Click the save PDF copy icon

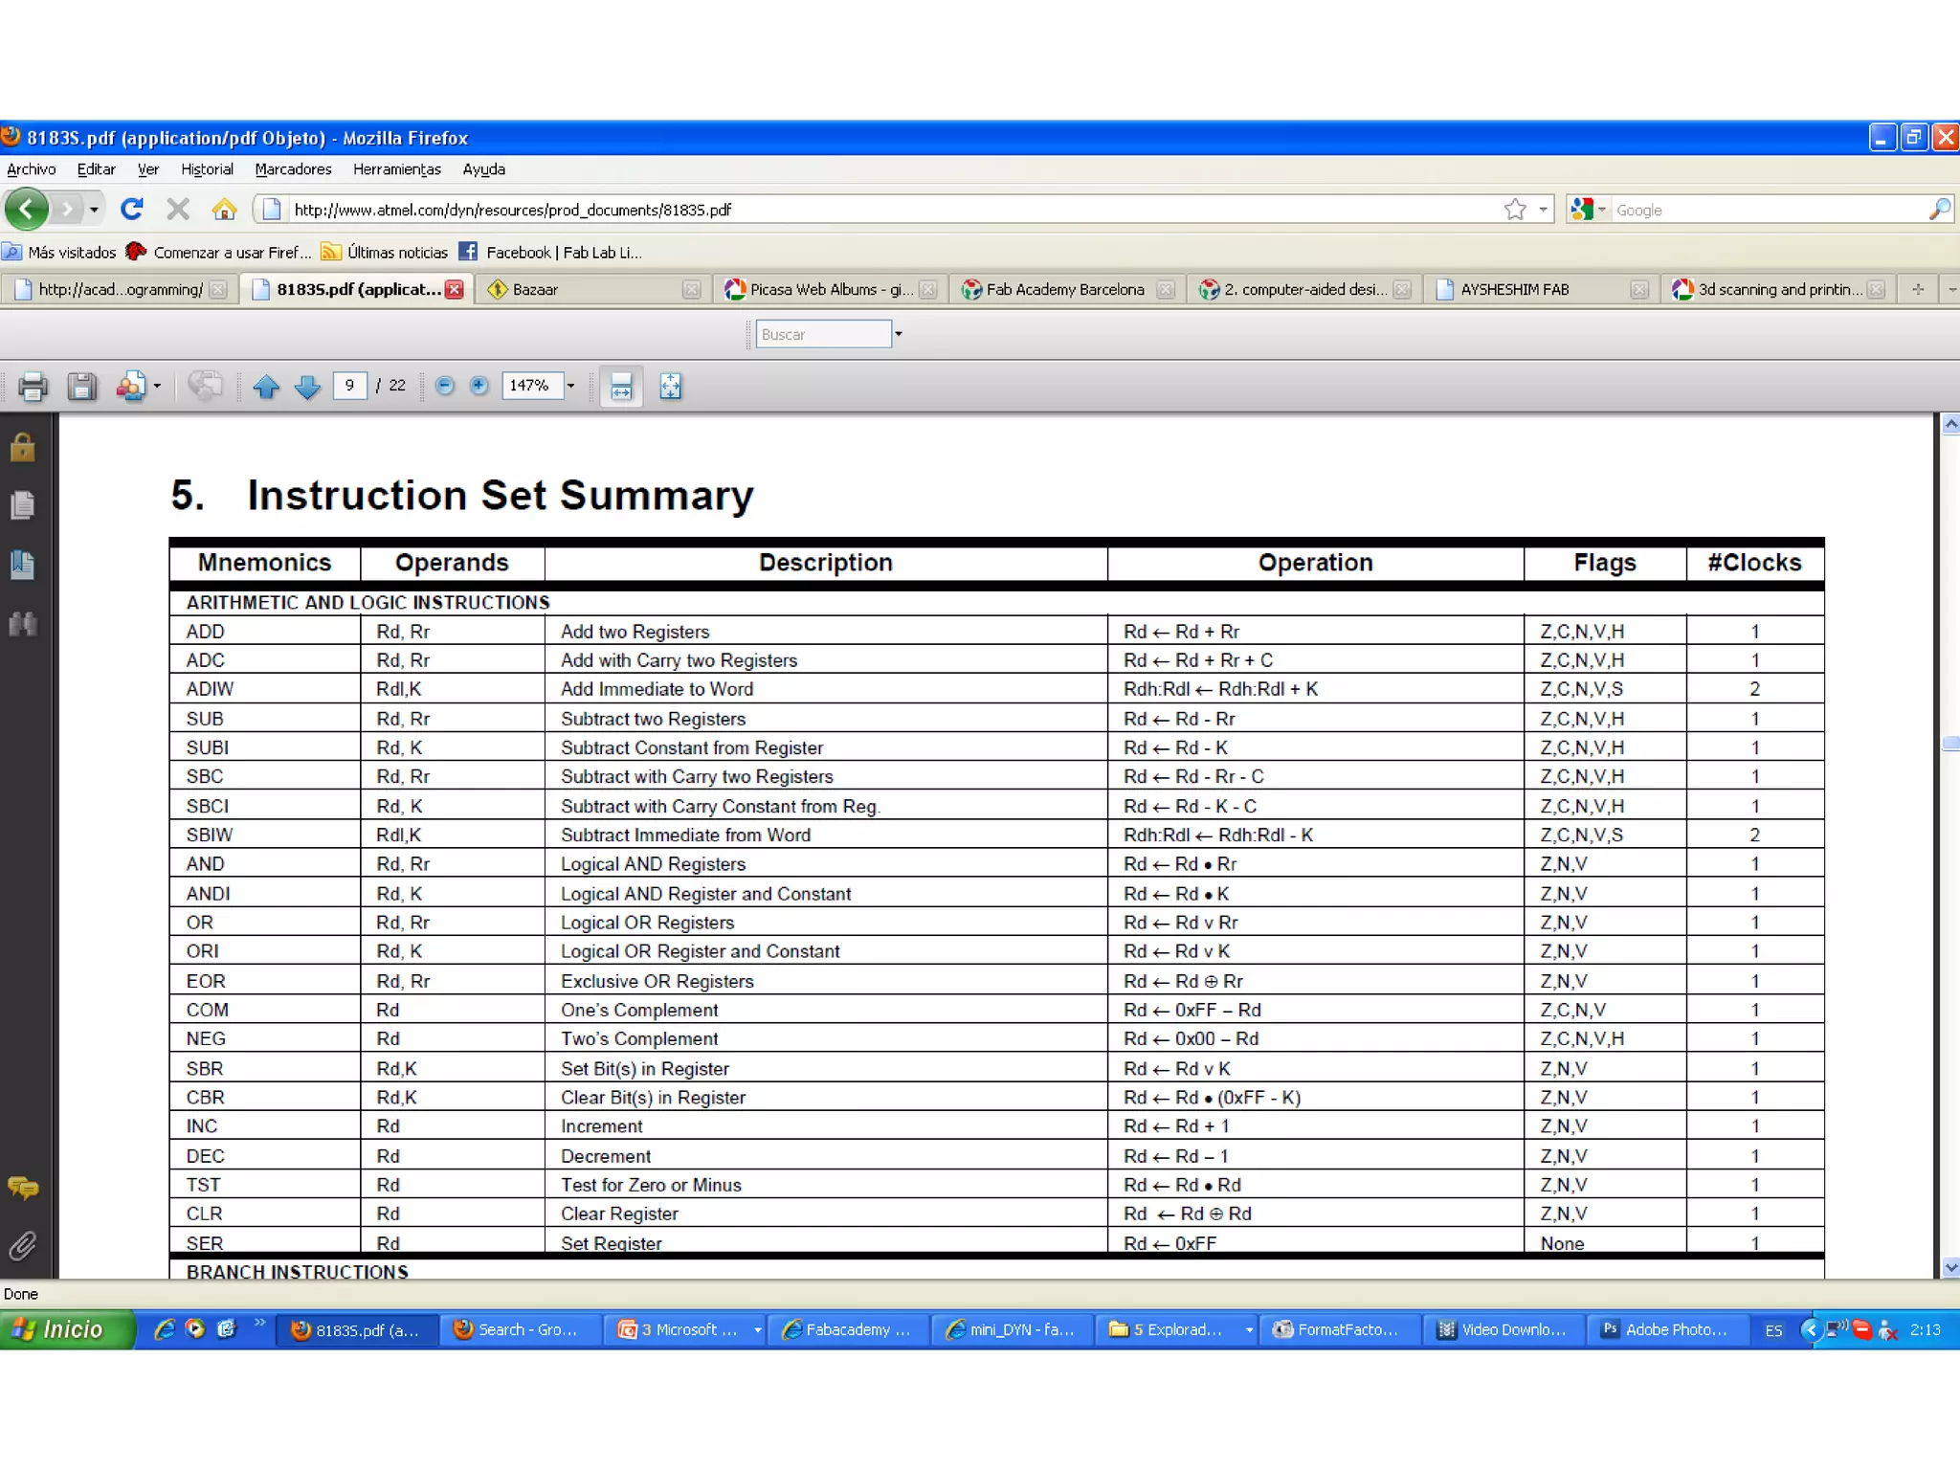[x=81, y=387]
